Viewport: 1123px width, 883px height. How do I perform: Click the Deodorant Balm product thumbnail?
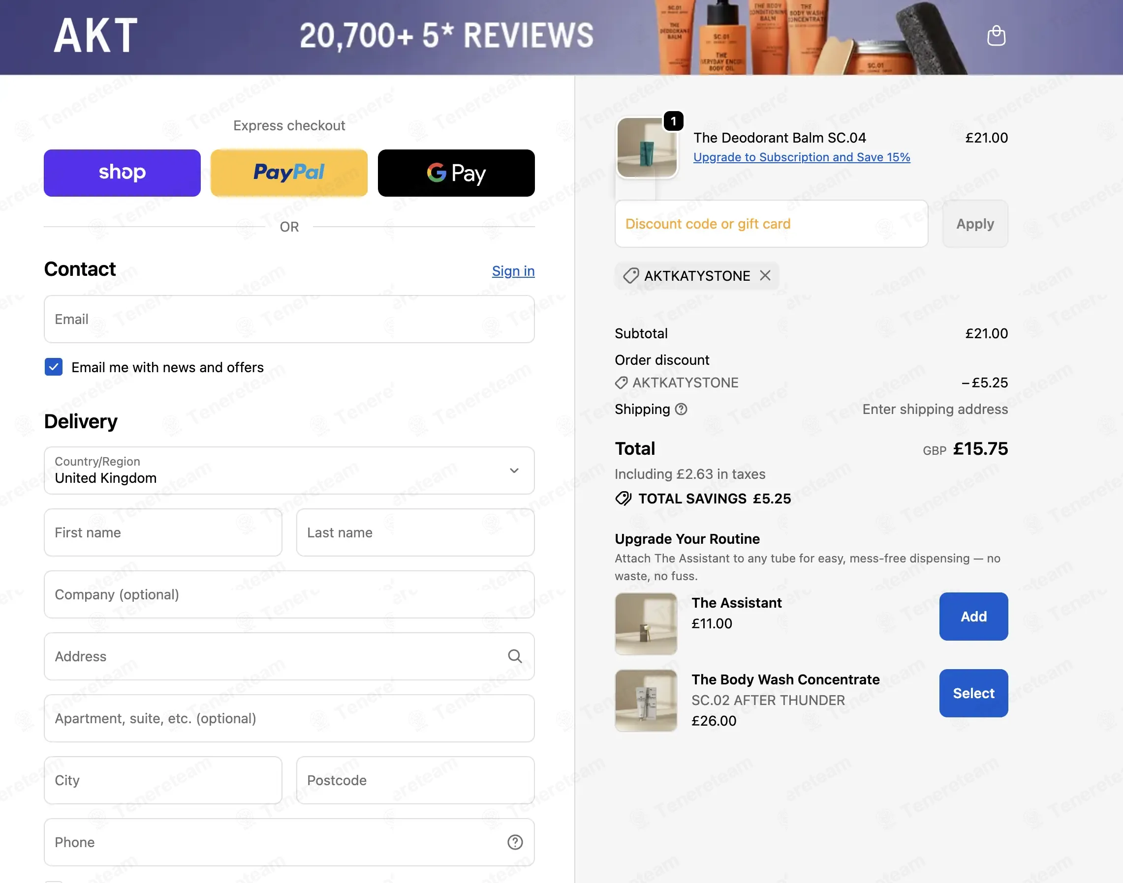(x=647, y=148)
